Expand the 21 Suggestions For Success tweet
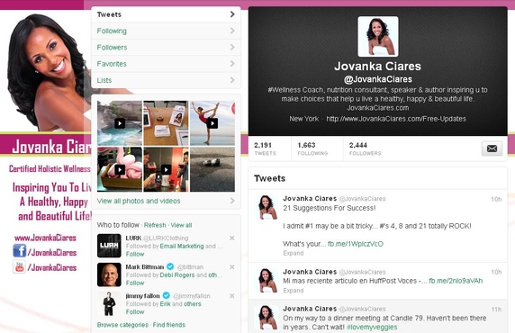The image size is (515, 333). [294, 253]
